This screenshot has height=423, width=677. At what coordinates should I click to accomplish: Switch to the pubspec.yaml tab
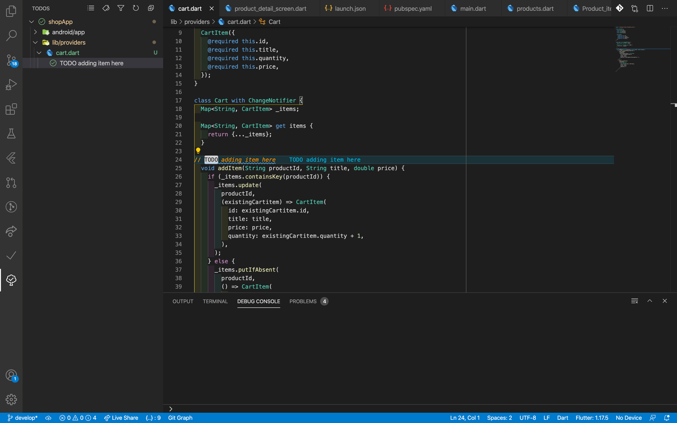[x=412, y=9]
